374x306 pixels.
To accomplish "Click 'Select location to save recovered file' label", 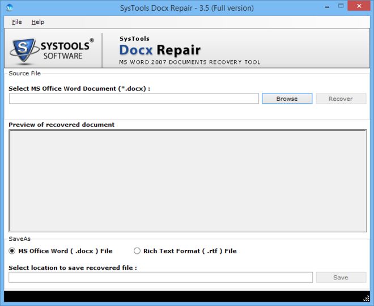I will point(73,268).
